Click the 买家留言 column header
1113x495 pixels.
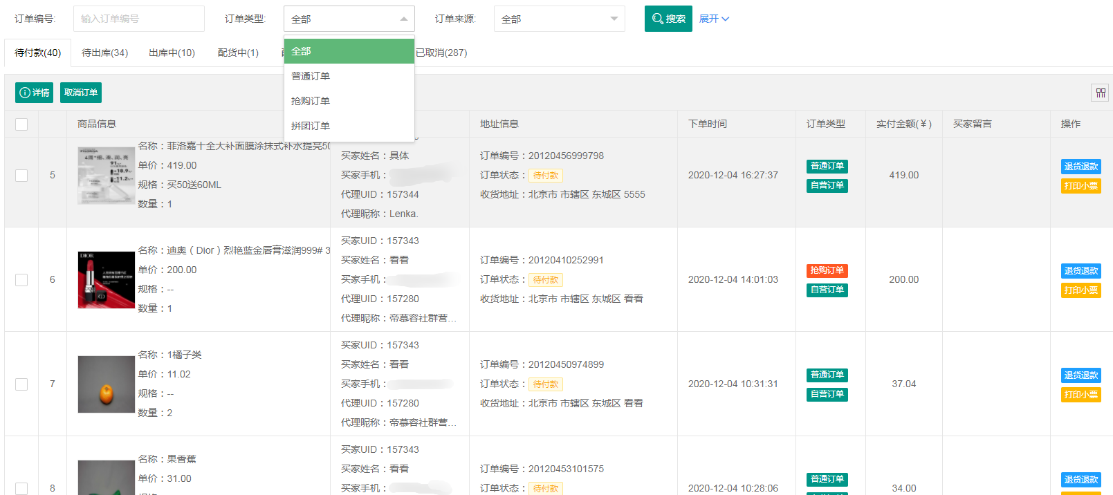coord(973,124)
